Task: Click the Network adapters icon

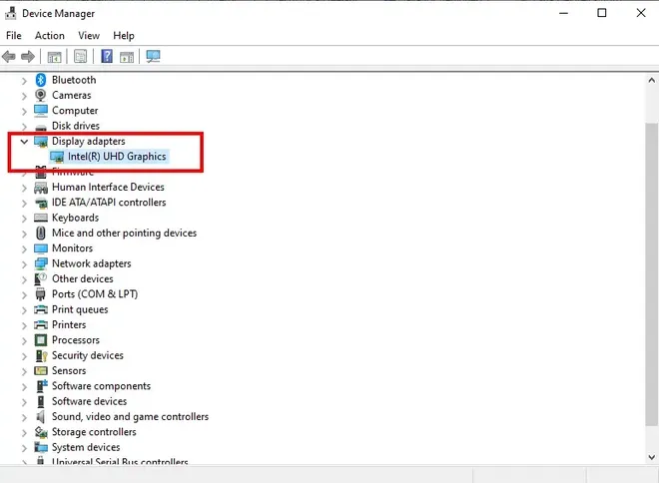Action: click(x=41, y=263)
